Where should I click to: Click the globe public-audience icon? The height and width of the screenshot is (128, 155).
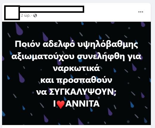(35, 15)
